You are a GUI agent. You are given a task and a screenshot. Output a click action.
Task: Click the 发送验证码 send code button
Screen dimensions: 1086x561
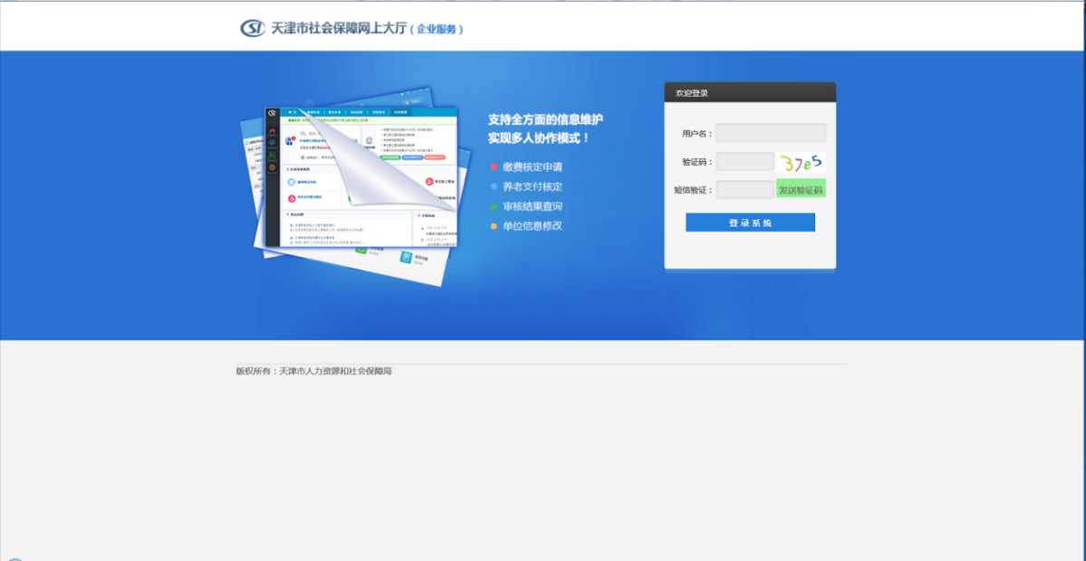[x=801, y=189]
